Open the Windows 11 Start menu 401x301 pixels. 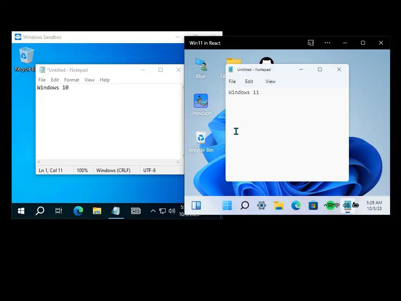tap(227, 205)
